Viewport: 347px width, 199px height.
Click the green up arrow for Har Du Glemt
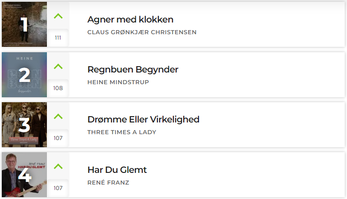pos(58,166)
